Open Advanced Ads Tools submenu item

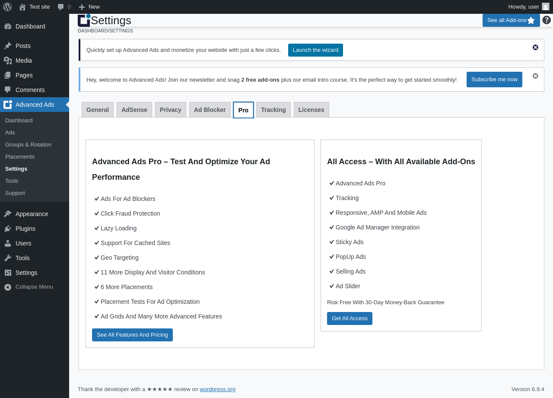click(x=12, y=181)
